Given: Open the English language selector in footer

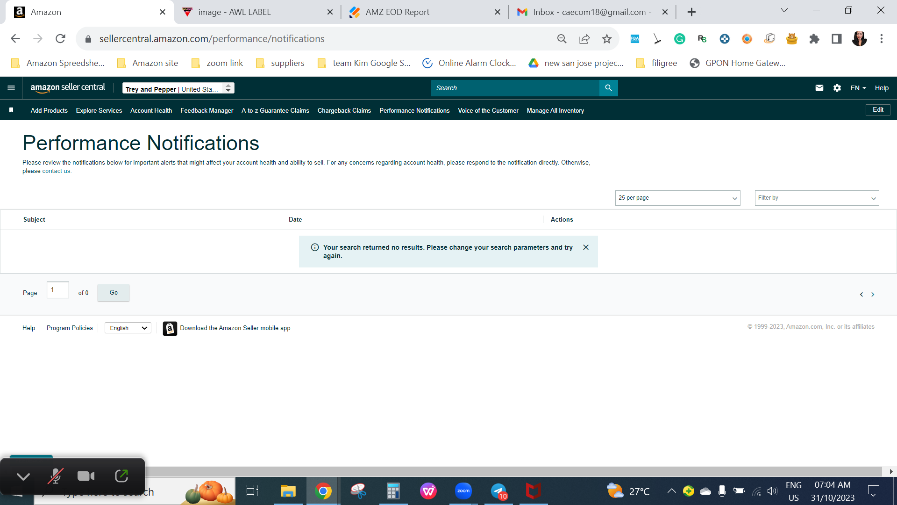Looking at the screenshot, I should coord(128,328).
